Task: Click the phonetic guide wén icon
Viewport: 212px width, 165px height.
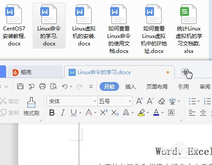Action: (172, 101)
